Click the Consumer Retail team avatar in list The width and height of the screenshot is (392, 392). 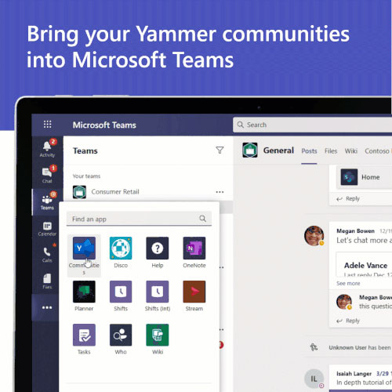pyautogui.click(x=79, y=192)
